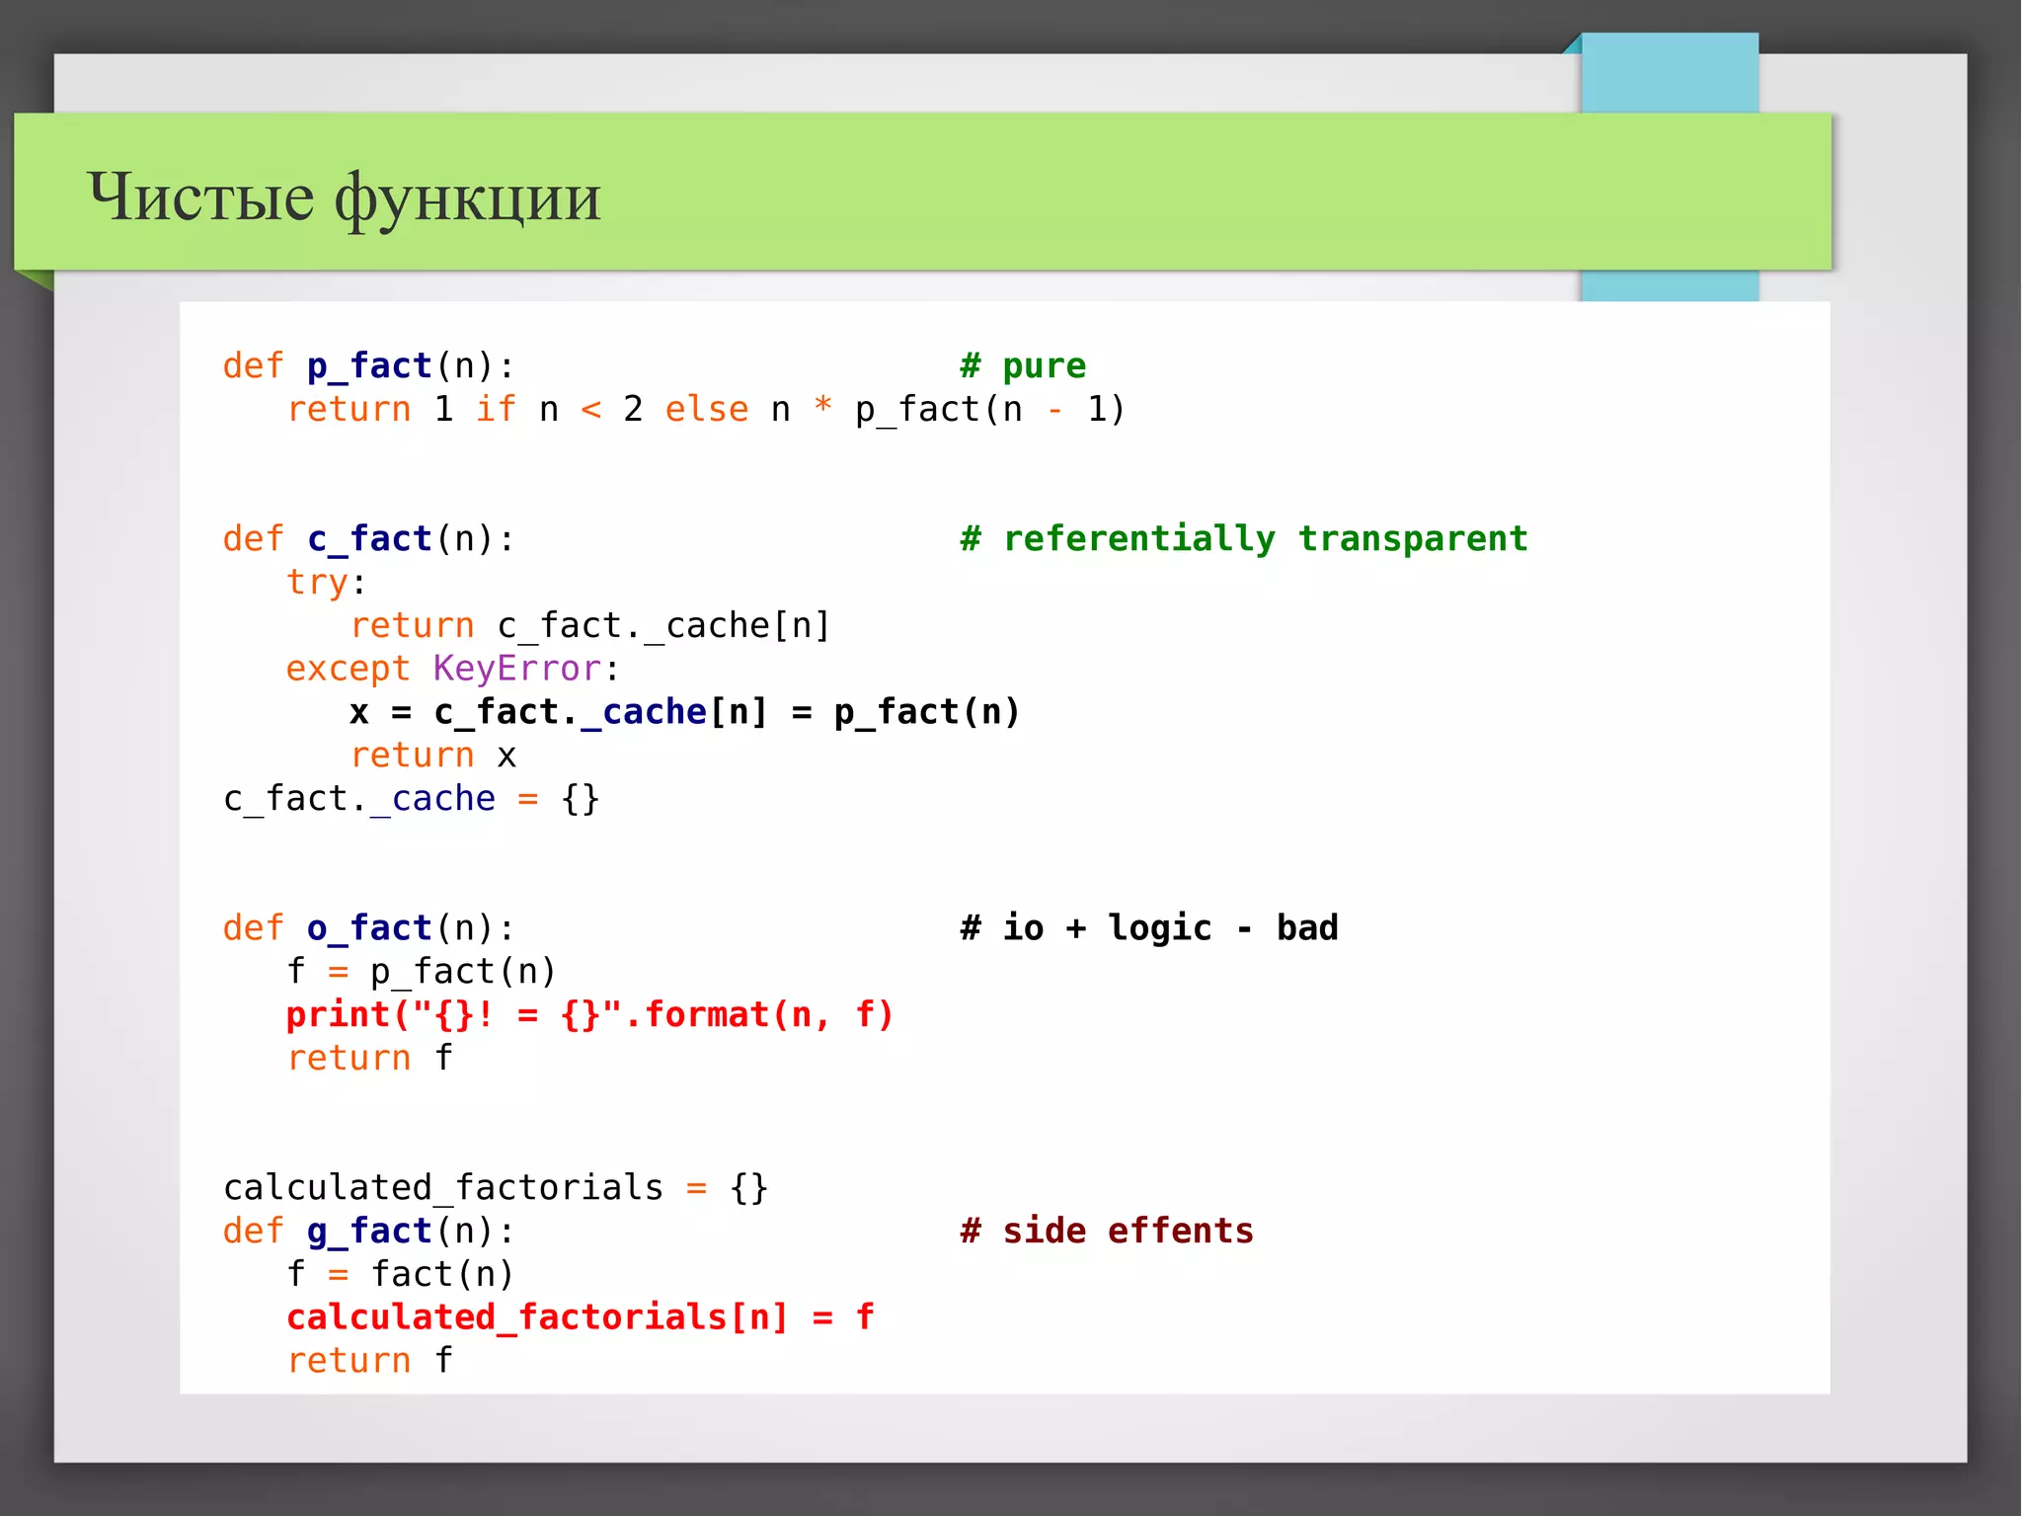Click the 'return x' line
This screenshot has height=1516, width=2022.
tap(432, 756)
